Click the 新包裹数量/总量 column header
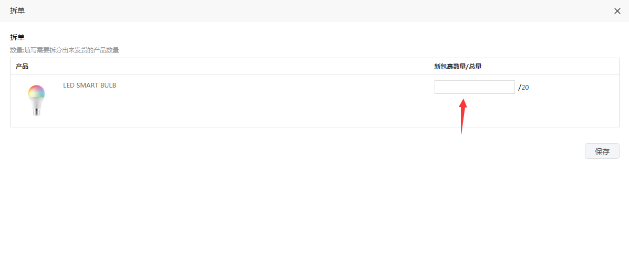629x260 pixels. click(458, 67)
